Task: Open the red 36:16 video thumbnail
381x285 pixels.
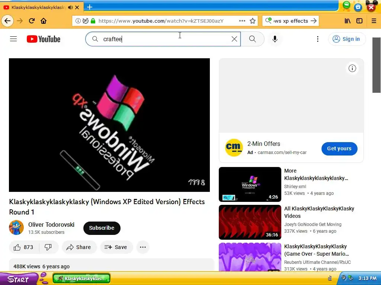Action: (250, 222)
